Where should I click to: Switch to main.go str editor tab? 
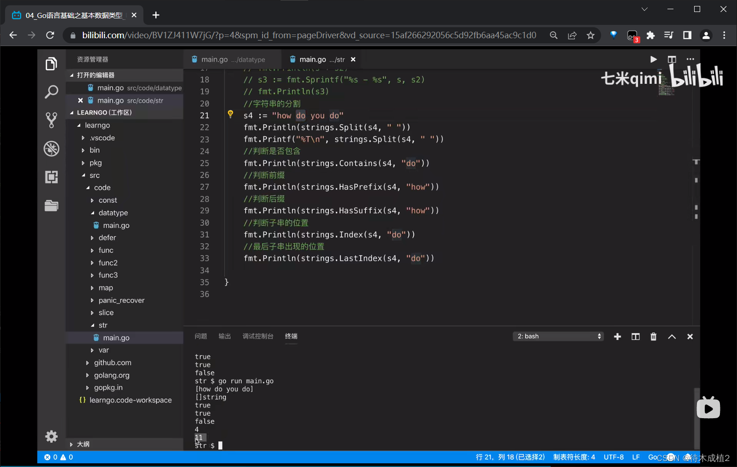(x=322, y=59)
